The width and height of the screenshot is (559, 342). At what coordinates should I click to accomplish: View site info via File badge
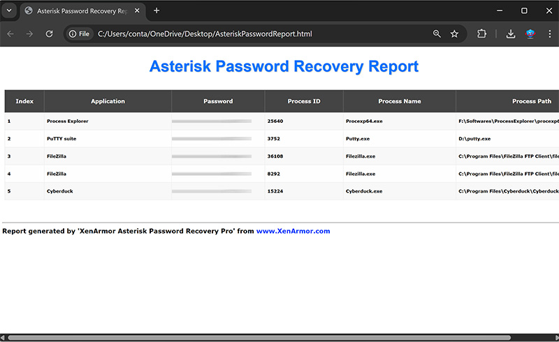click(x=79, y=34)
